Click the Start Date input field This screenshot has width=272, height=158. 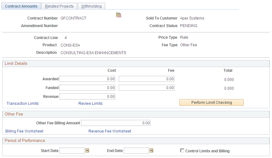tap(72, 150)
